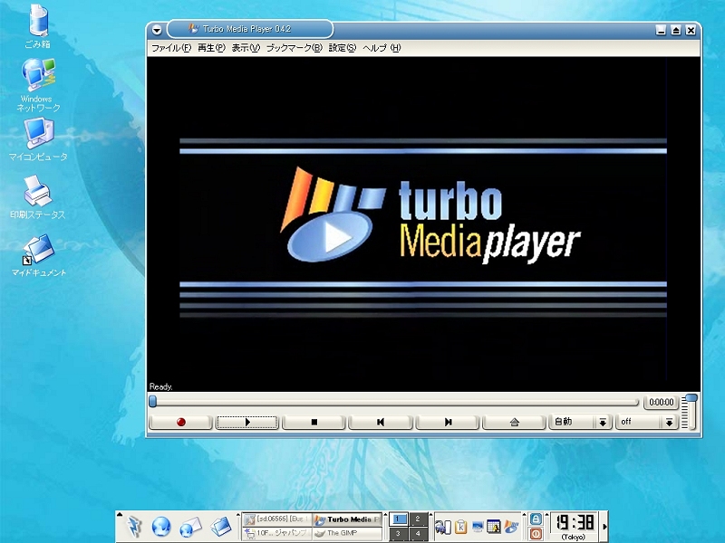
Task: Click the Turbo Media Player video area
Action: click(x=423, y=224)
